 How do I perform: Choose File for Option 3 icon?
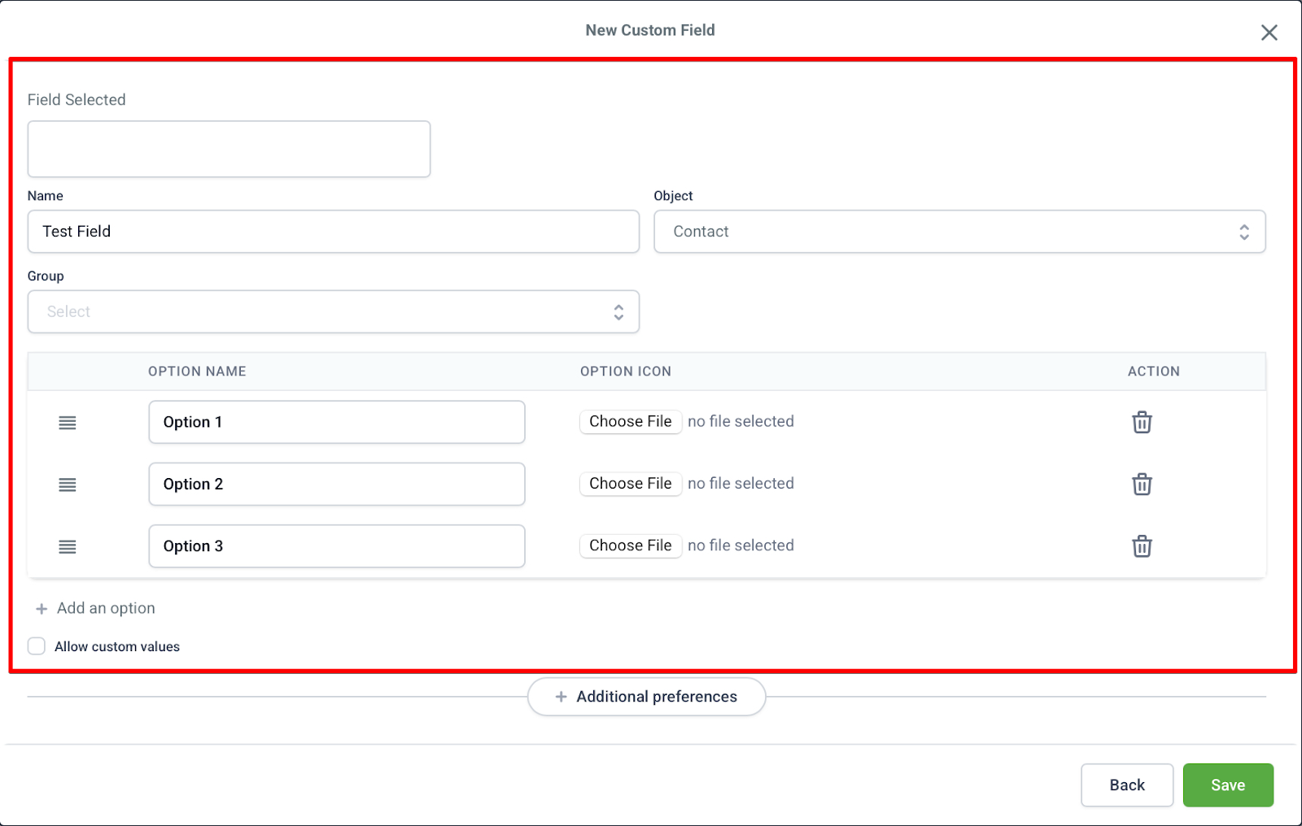pyautogui.click(x=631, y=546)
